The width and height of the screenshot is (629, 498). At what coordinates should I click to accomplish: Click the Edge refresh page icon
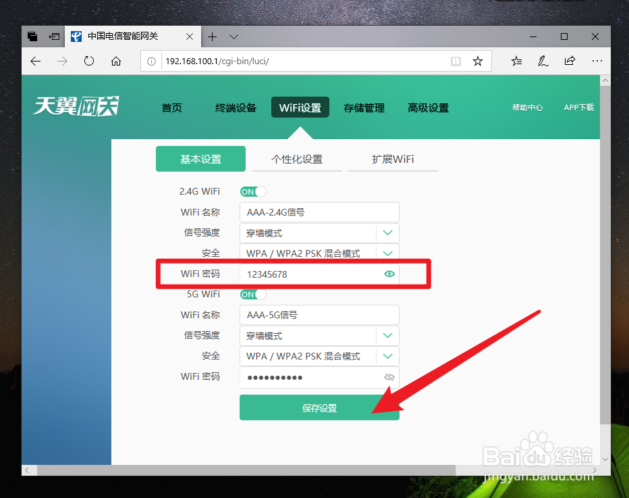tap(89, 61)
